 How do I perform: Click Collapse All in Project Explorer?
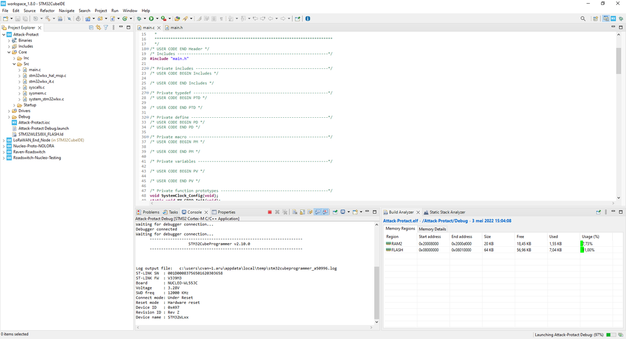pos(91,28)
